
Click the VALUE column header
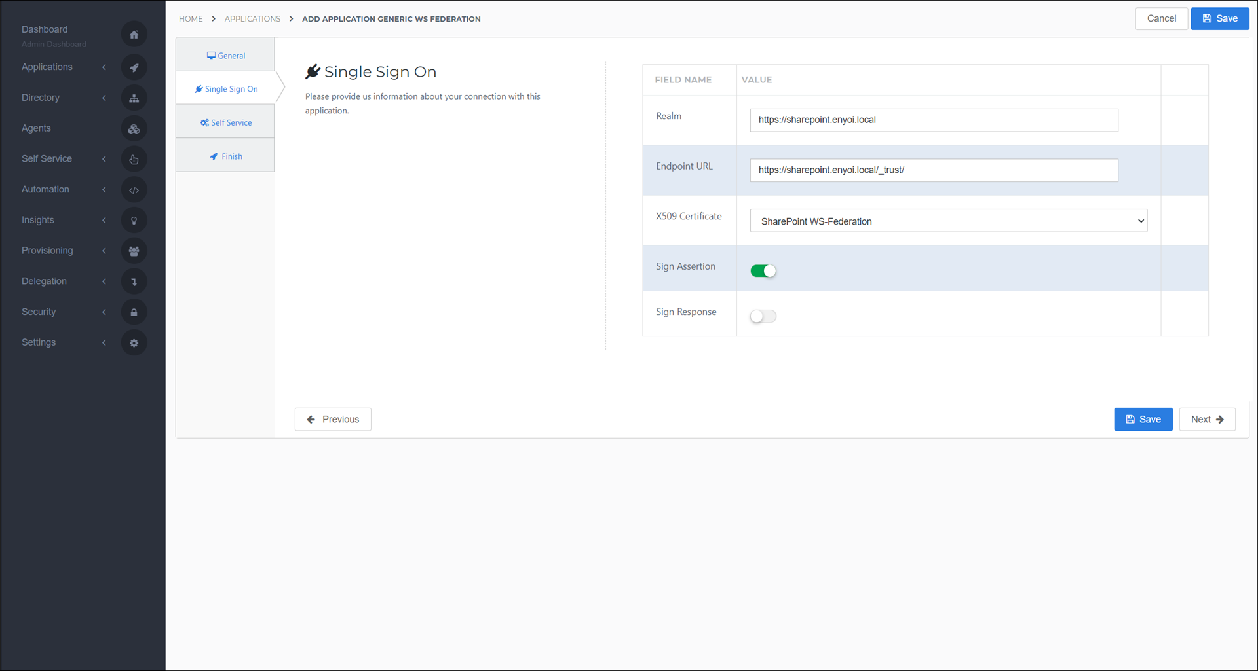[x=757, y=80]
